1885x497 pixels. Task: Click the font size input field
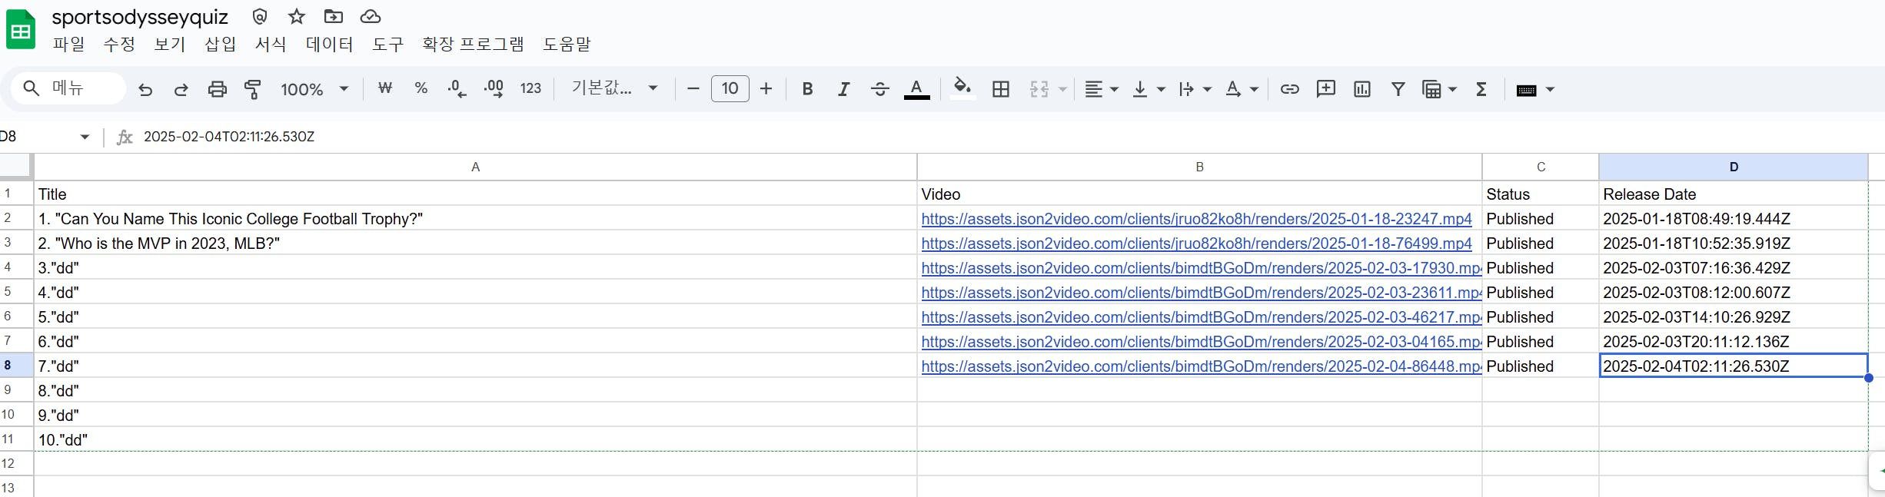[730, 89]
